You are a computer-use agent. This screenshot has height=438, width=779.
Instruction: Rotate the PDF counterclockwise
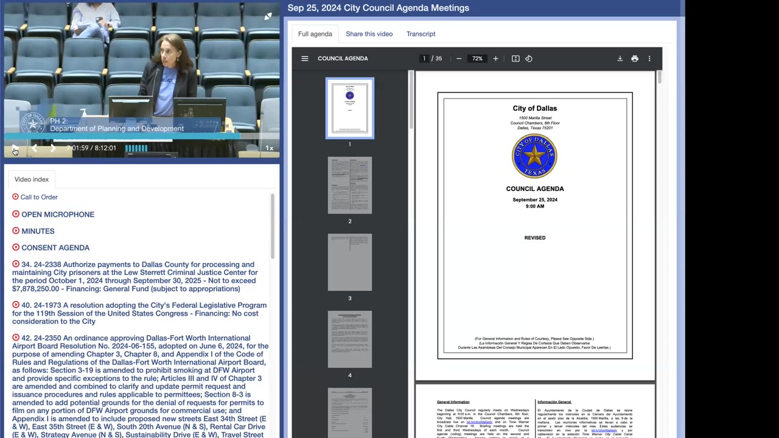click(x=529, y=58)
